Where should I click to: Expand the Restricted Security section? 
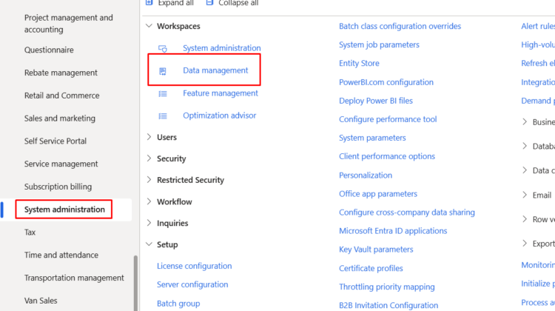coord(149,180)
